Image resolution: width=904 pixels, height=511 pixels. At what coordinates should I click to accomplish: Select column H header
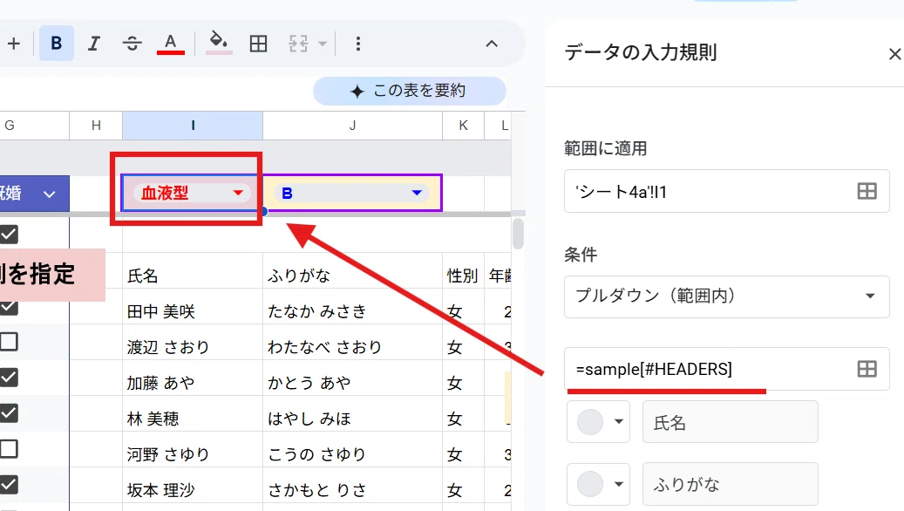coord(96,126)
